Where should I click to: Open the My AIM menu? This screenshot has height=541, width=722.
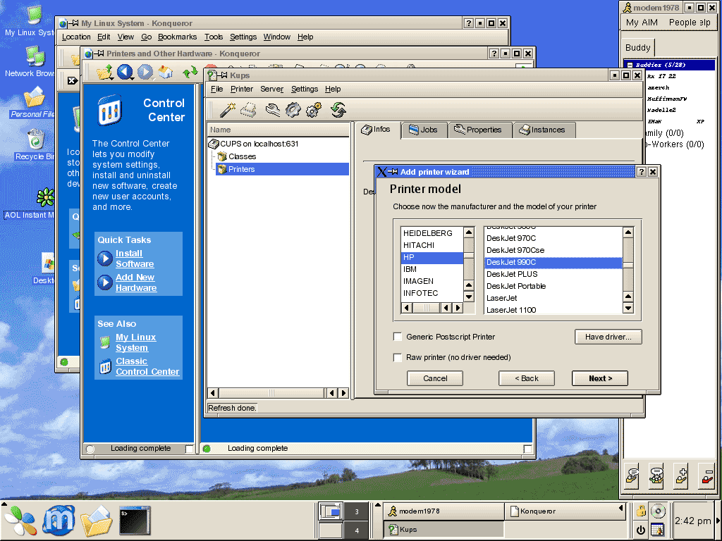point(642,23)
